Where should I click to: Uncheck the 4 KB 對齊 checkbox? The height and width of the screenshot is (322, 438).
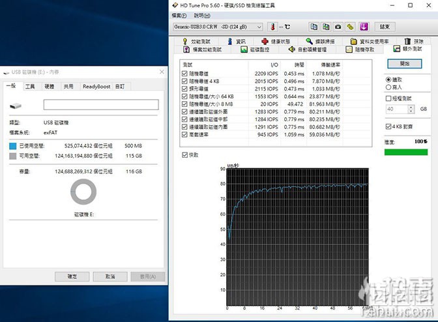tap(389, 126)
